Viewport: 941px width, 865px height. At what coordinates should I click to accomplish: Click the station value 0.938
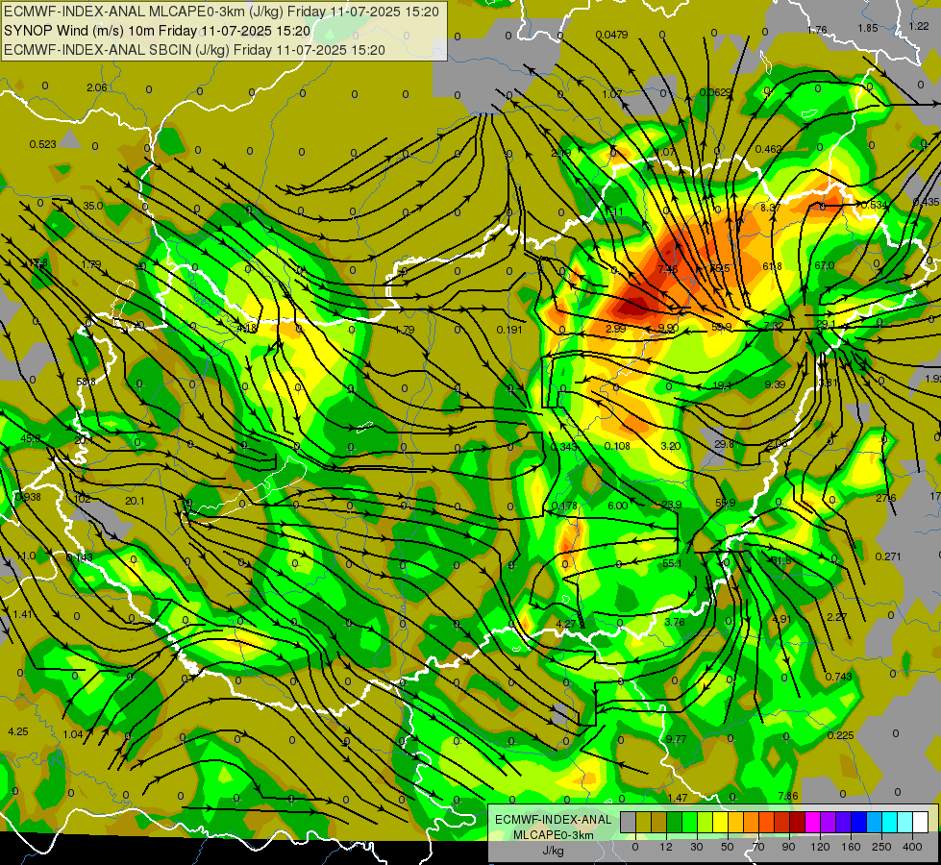pos(28,497)
